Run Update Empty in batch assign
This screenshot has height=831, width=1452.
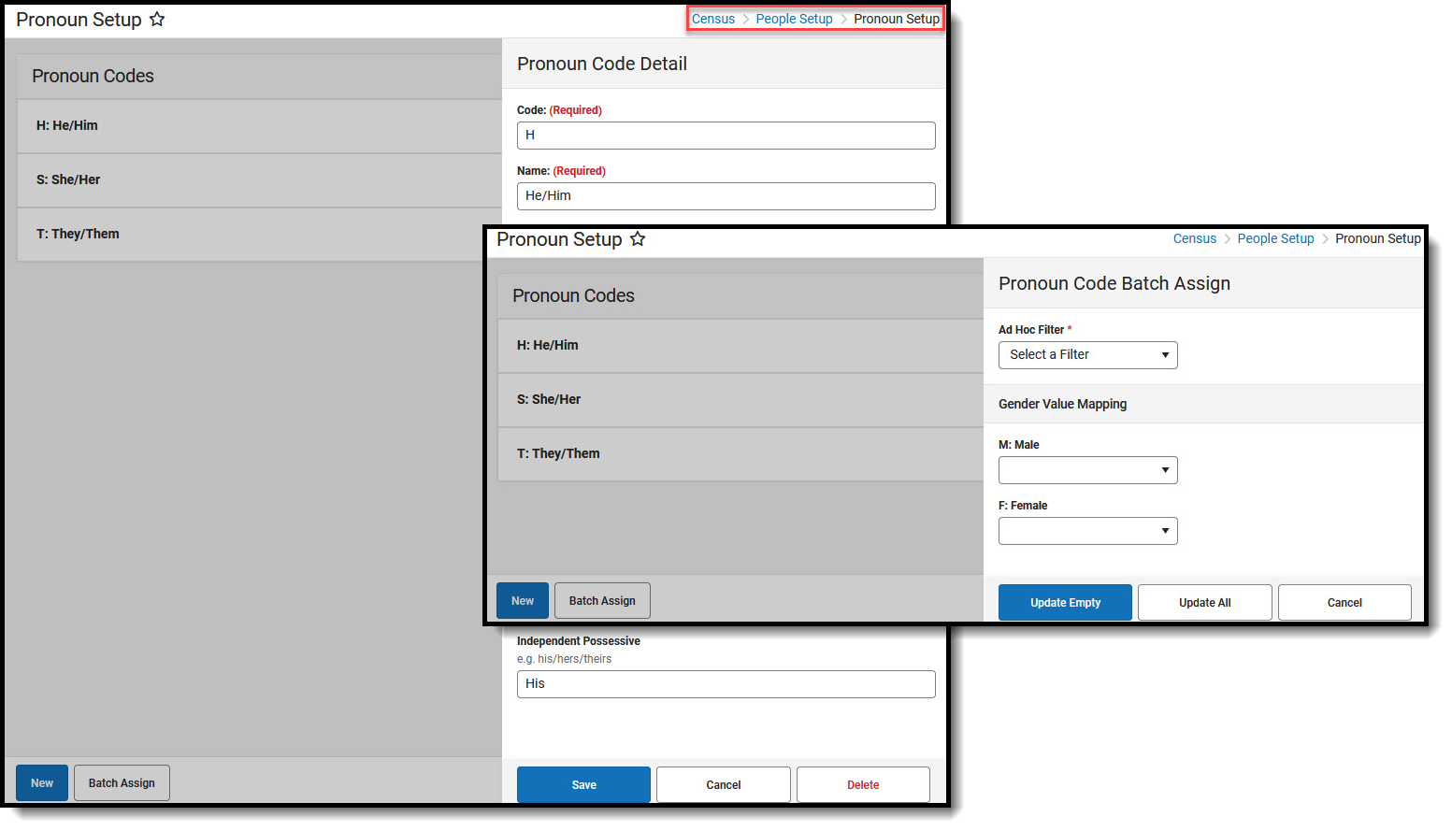1064,602
